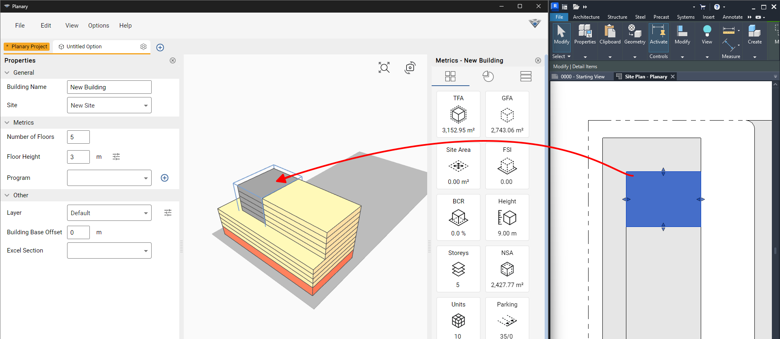This screenshot has height=339, width=780.
Task: Close the Metrics - New Building panel
Action: click(538, 60)
